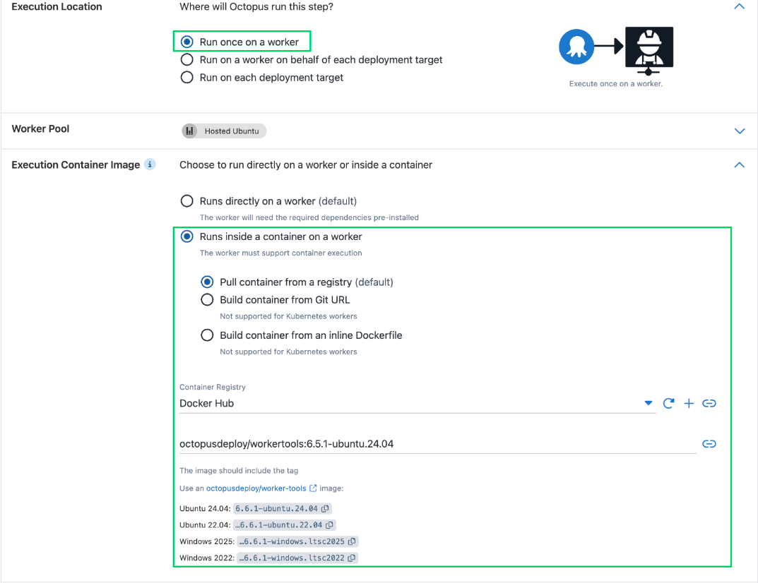Select Build container from an inline Dockerfile
The height and width of the screenshot is (583, 758).
207,335
